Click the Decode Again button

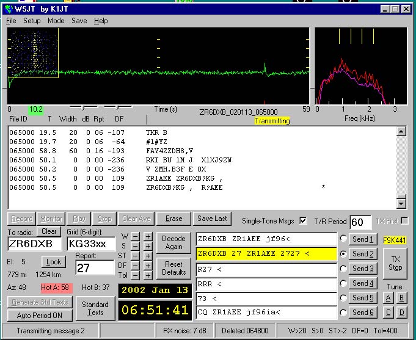pyautogui.click(x=173, y=242)
